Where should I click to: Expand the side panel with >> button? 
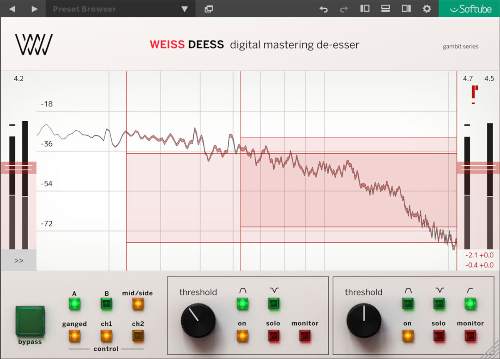[x=18, y=260]
